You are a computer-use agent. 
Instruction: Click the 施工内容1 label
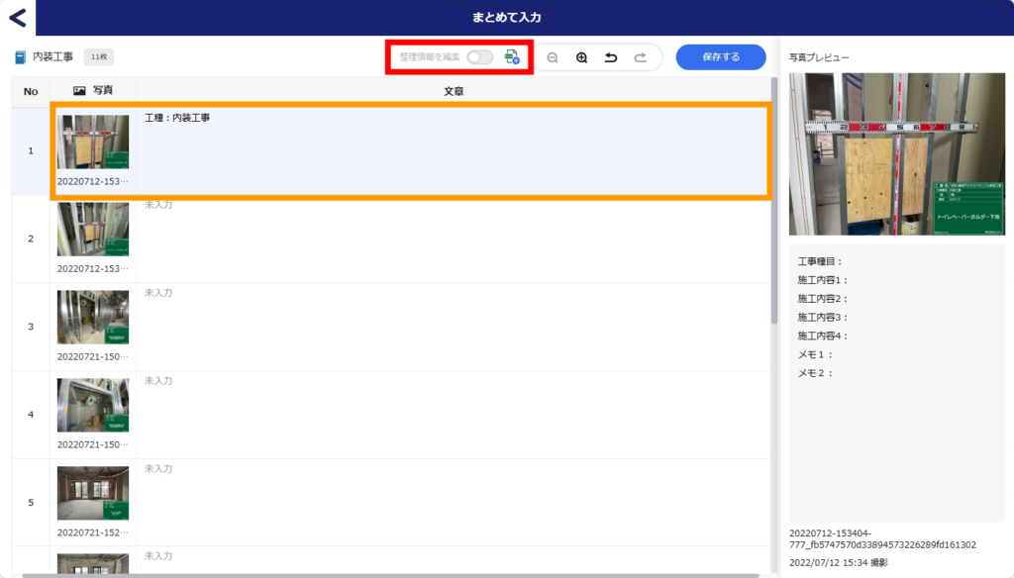coord(823,280)
